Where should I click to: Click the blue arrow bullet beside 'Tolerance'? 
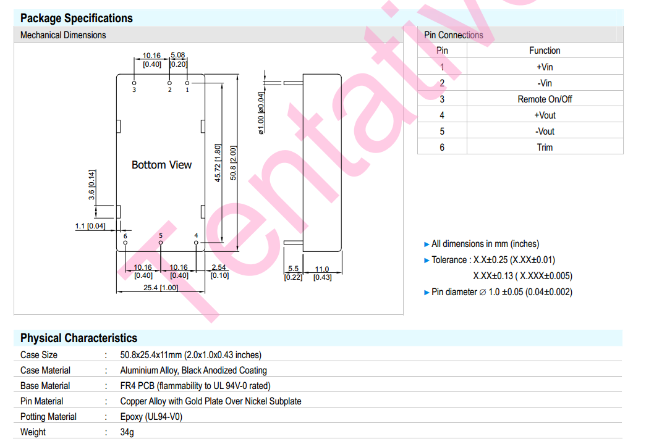427,260
